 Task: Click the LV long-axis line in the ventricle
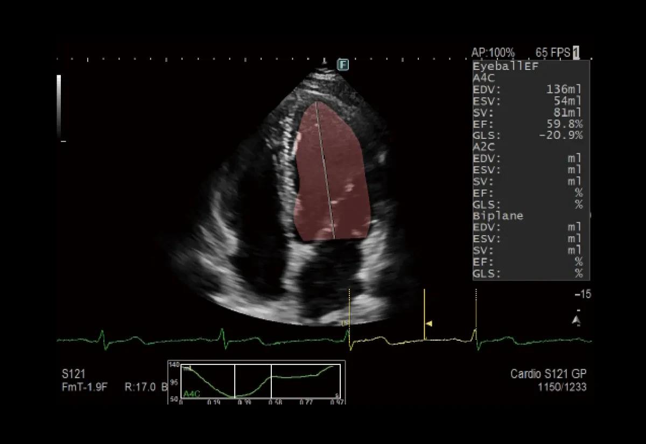pyautogui.click(x=325, y=170)
